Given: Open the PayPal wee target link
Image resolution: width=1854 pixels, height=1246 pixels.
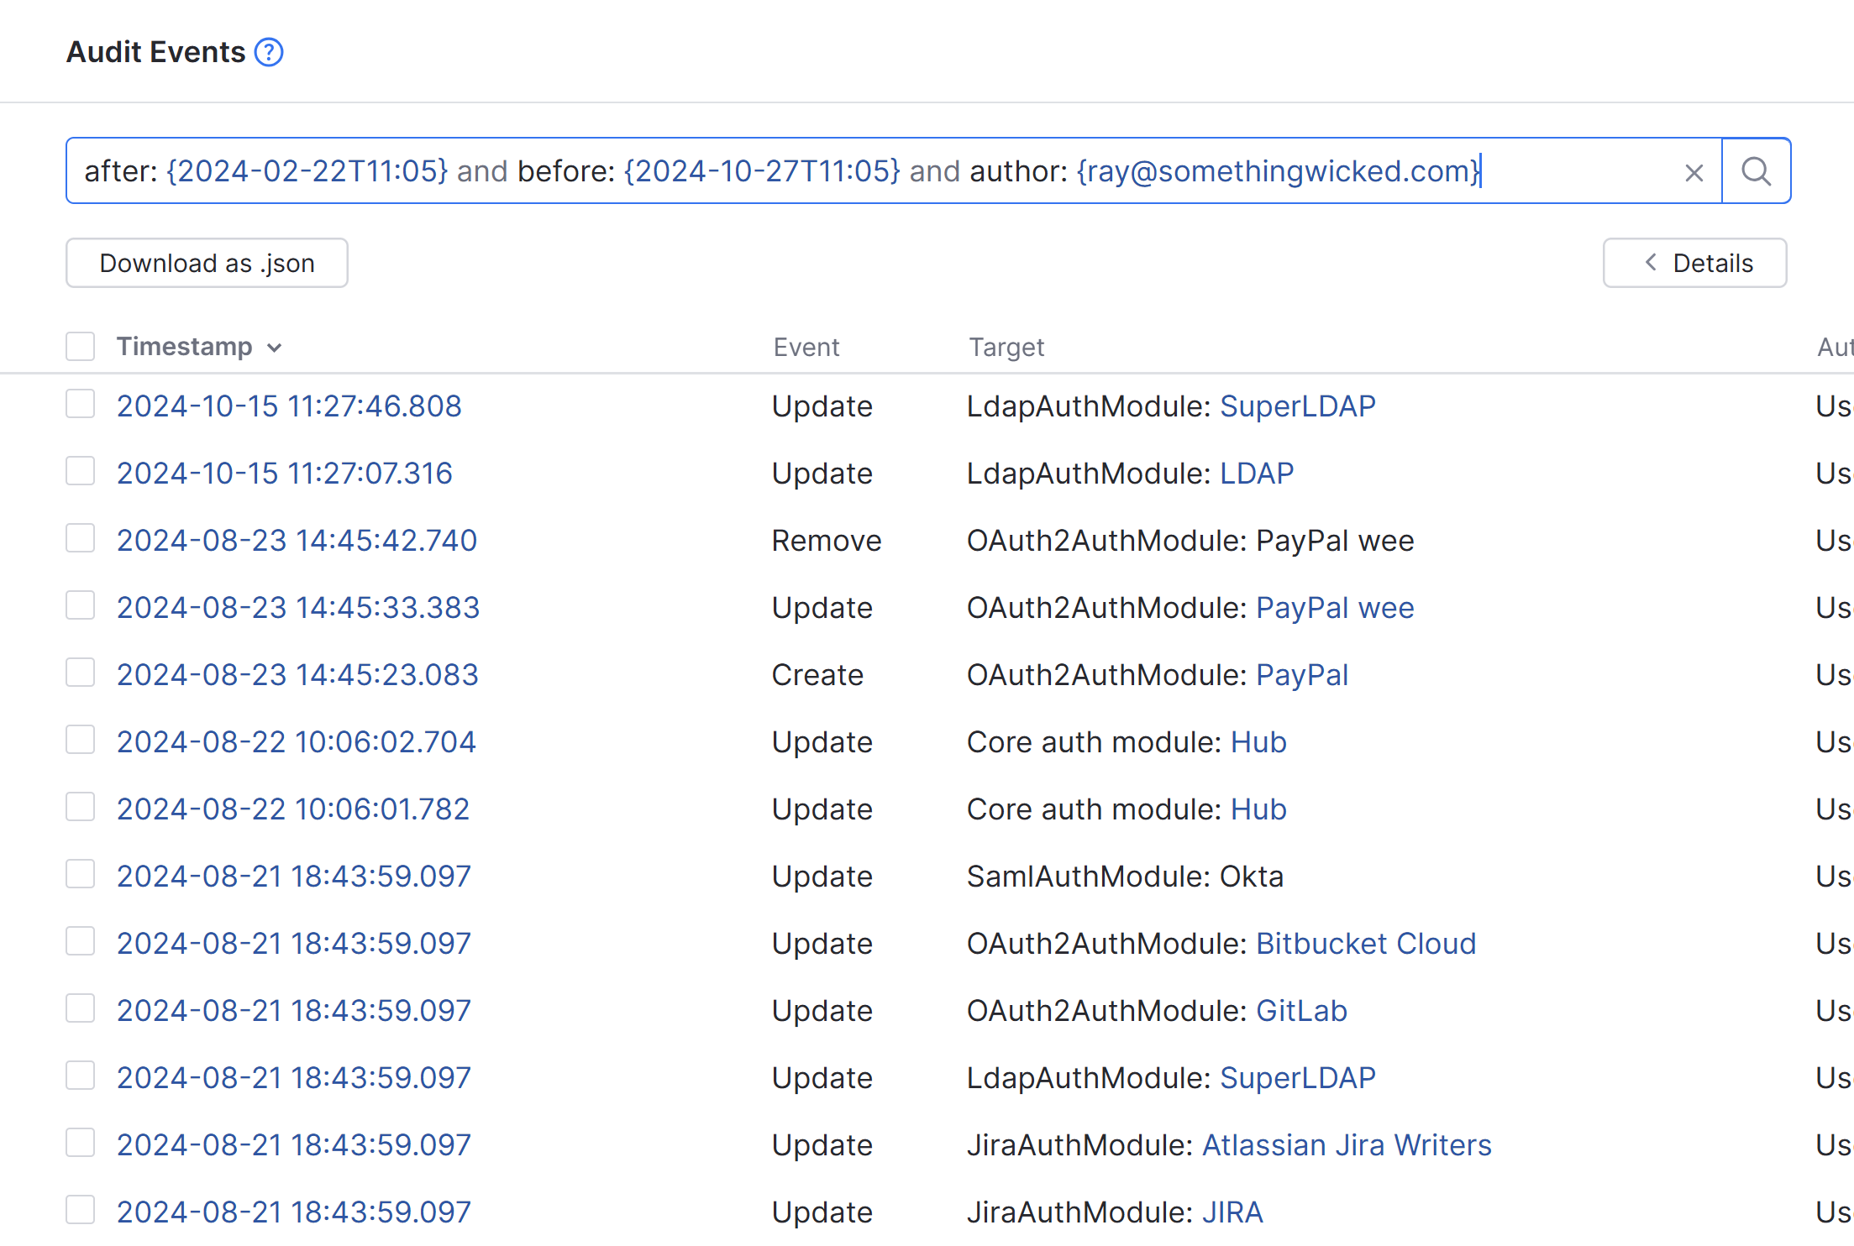Looking at the screenshot, I should 1335,607.
